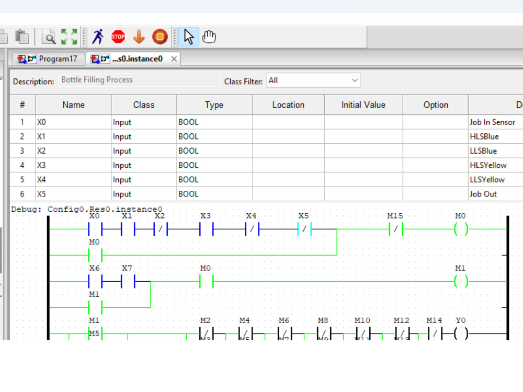Click the M15 contact in the ladder diagram
Image resolution: width=523 pixels, height=392 pixels.
pos(395,228)
